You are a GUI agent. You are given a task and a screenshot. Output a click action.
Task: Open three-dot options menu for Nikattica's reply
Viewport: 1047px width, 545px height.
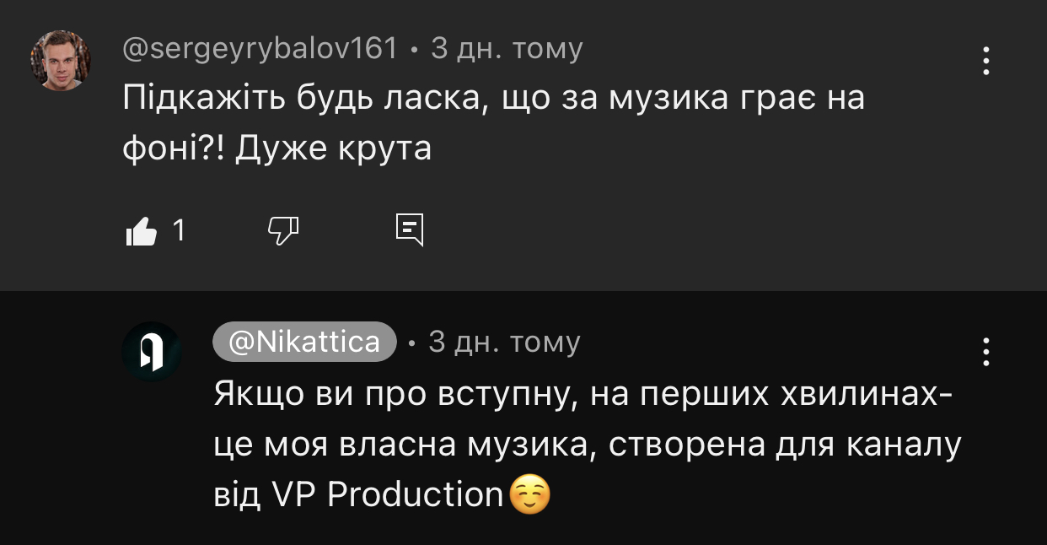pyautogui.click(x=985, y=352)
